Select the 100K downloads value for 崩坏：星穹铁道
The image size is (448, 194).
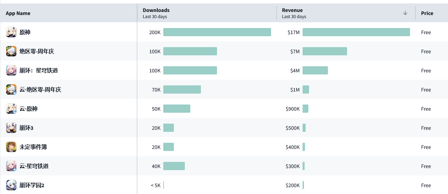click(x=155, y=71)
